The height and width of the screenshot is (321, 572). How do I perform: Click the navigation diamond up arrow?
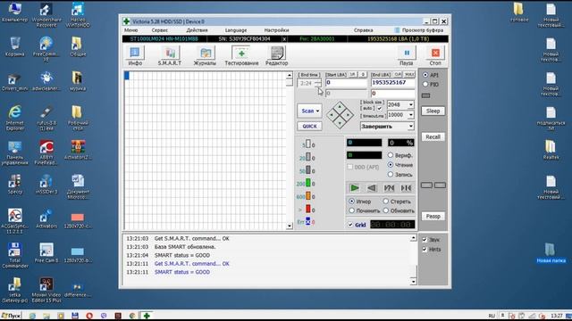(340, 107)
